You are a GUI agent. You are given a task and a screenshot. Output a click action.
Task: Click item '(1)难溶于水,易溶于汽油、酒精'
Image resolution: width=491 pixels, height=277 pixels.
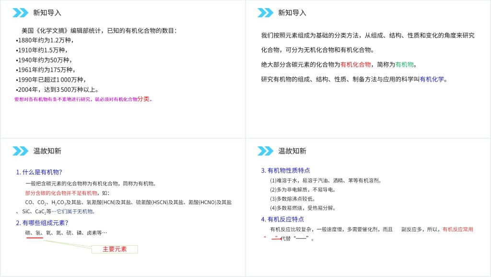[x=326, y=181]
